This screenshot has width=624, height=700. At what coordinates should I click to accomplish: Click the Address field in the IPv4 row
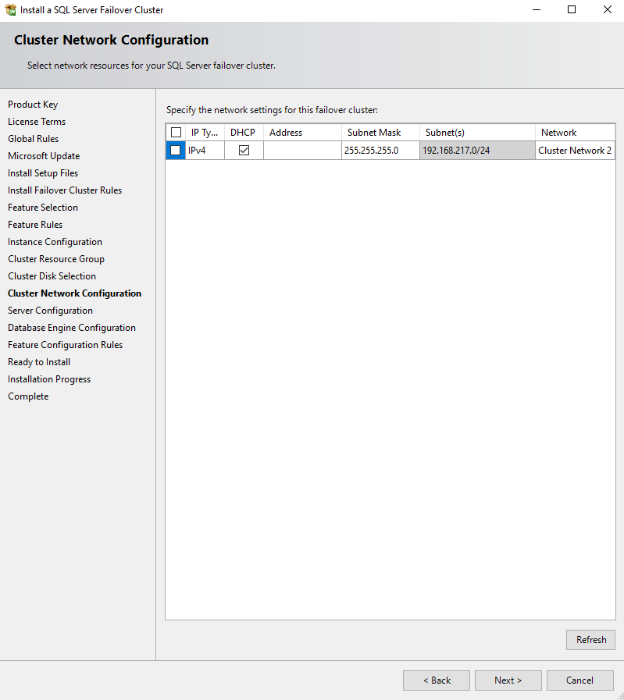click(x=302, y=151)
